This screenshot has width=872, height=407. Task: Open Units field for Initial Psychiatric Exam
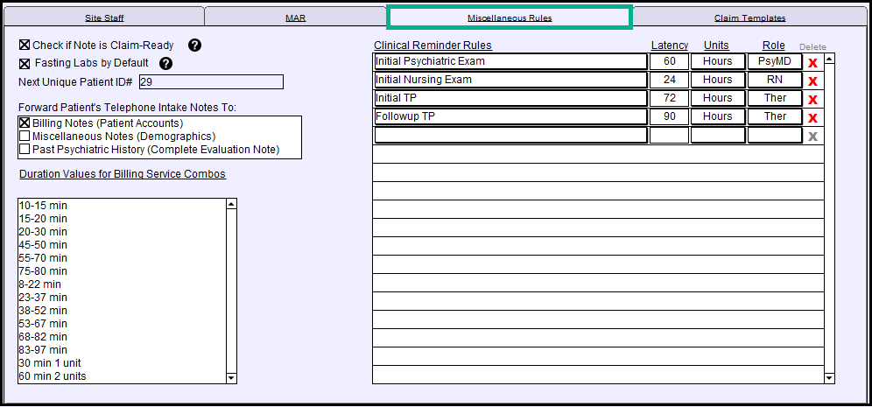click(x=717, y=62)
